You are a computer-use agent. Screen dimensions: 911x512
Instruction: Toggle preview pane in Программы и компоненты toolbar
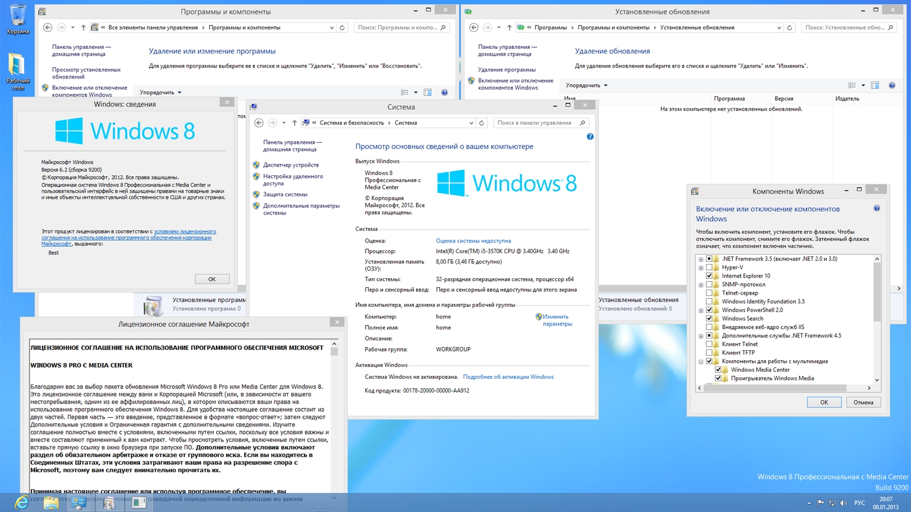point(428,92)
